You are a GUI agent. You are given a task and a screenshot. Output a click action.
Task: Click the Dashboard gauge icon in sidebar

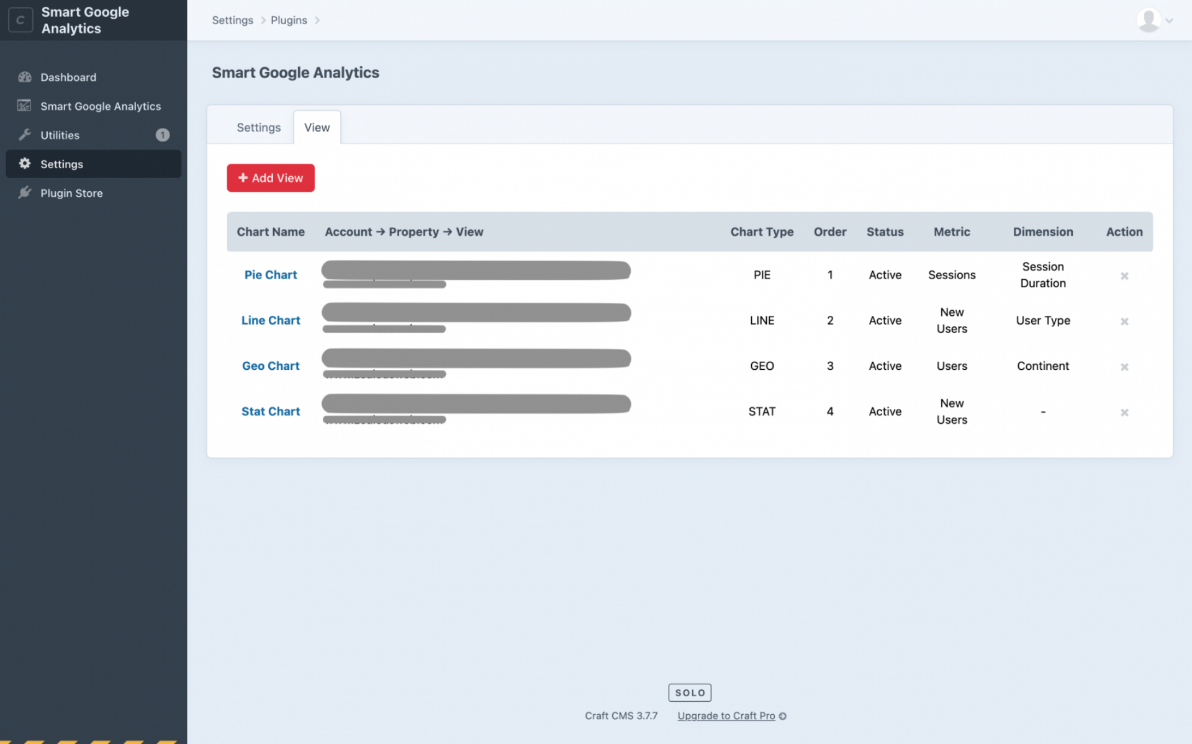[x=25, y=77]
